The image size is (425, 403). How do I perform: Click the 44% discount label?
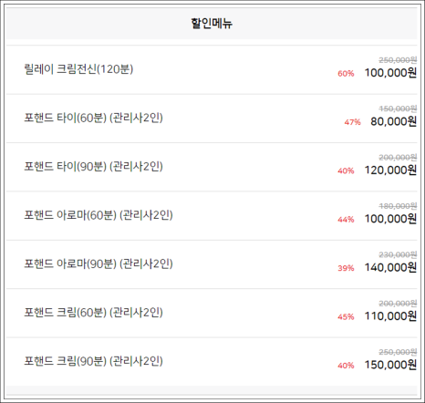point(346,220)
